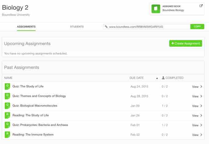
Task: Click quiz icon beside Themes and Concepts of Biology
Action: coord(7,96)
